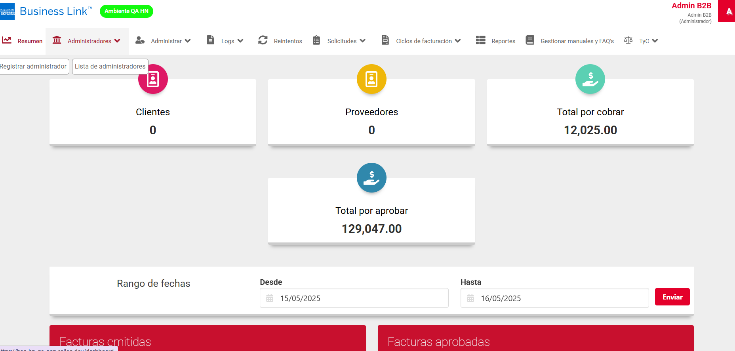The width and height of the screenshot is (735, 351).
Task: Collapse the Administradores menu
Action: pyautogui.click(x=87, y=41)
